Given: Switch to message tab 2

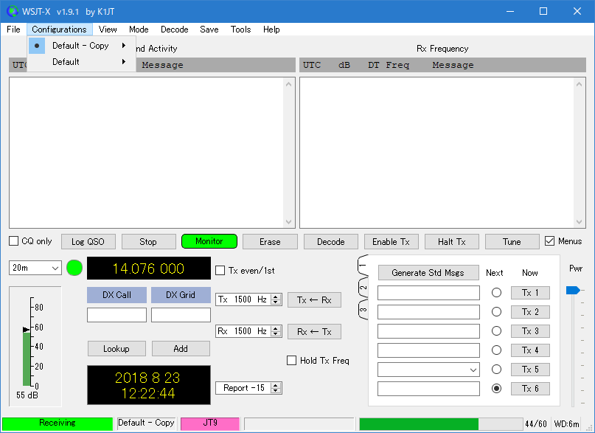Looking at the screenshot, I should 363,288.
